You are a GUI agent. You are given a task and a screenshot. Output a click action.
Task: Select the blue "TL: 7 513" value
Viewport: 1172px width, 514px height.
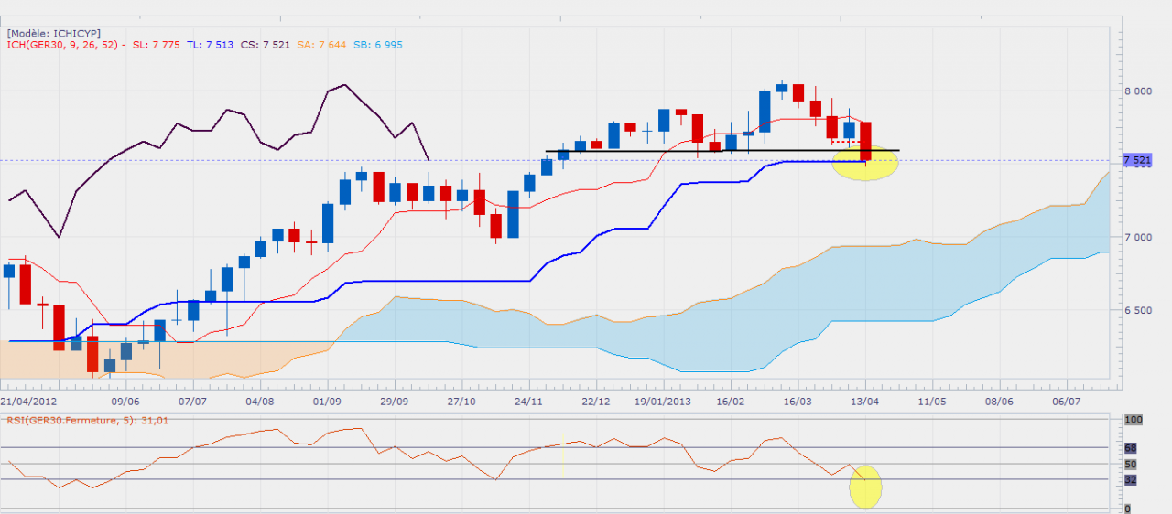click(x=211, y=44)
